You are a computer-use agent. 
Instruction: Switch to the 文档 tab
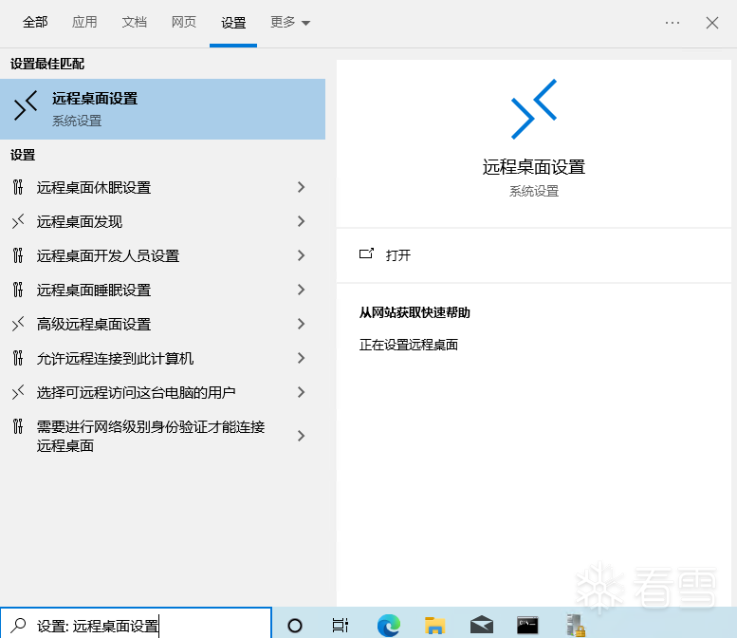point(135,22)
